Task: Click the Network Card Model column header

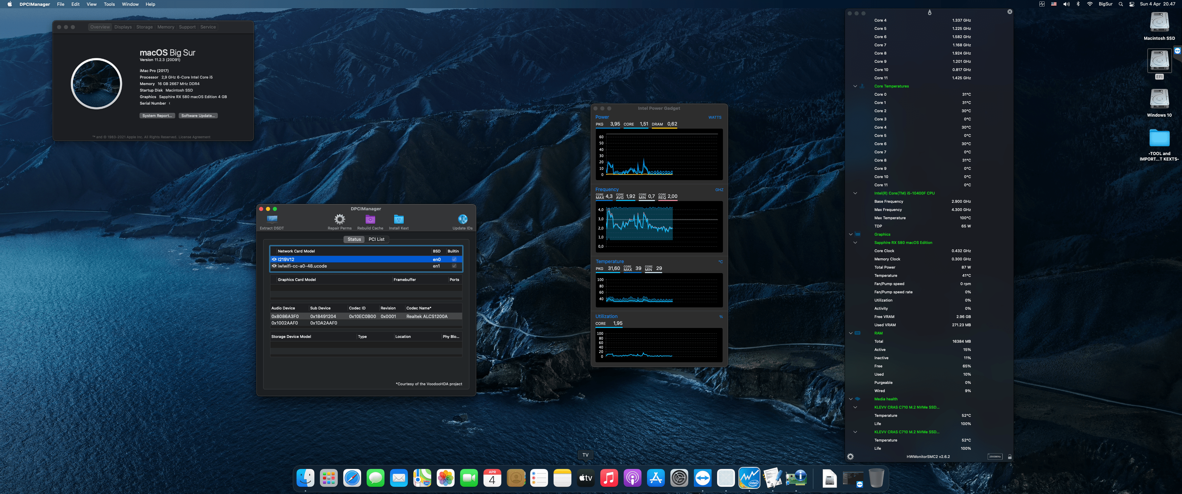Action: (x=296, y=251)
